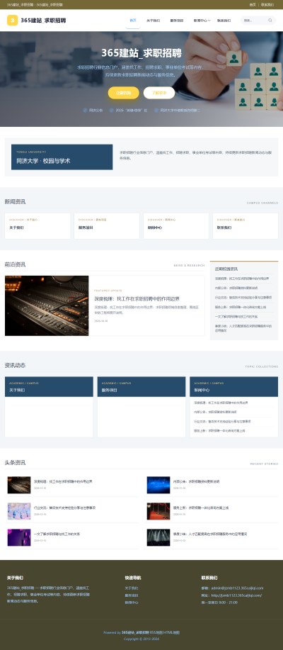Open the 服务项目 blue header card under 资讯动态
The height and width of the screenshot is (650, 283).
point(141,387)
